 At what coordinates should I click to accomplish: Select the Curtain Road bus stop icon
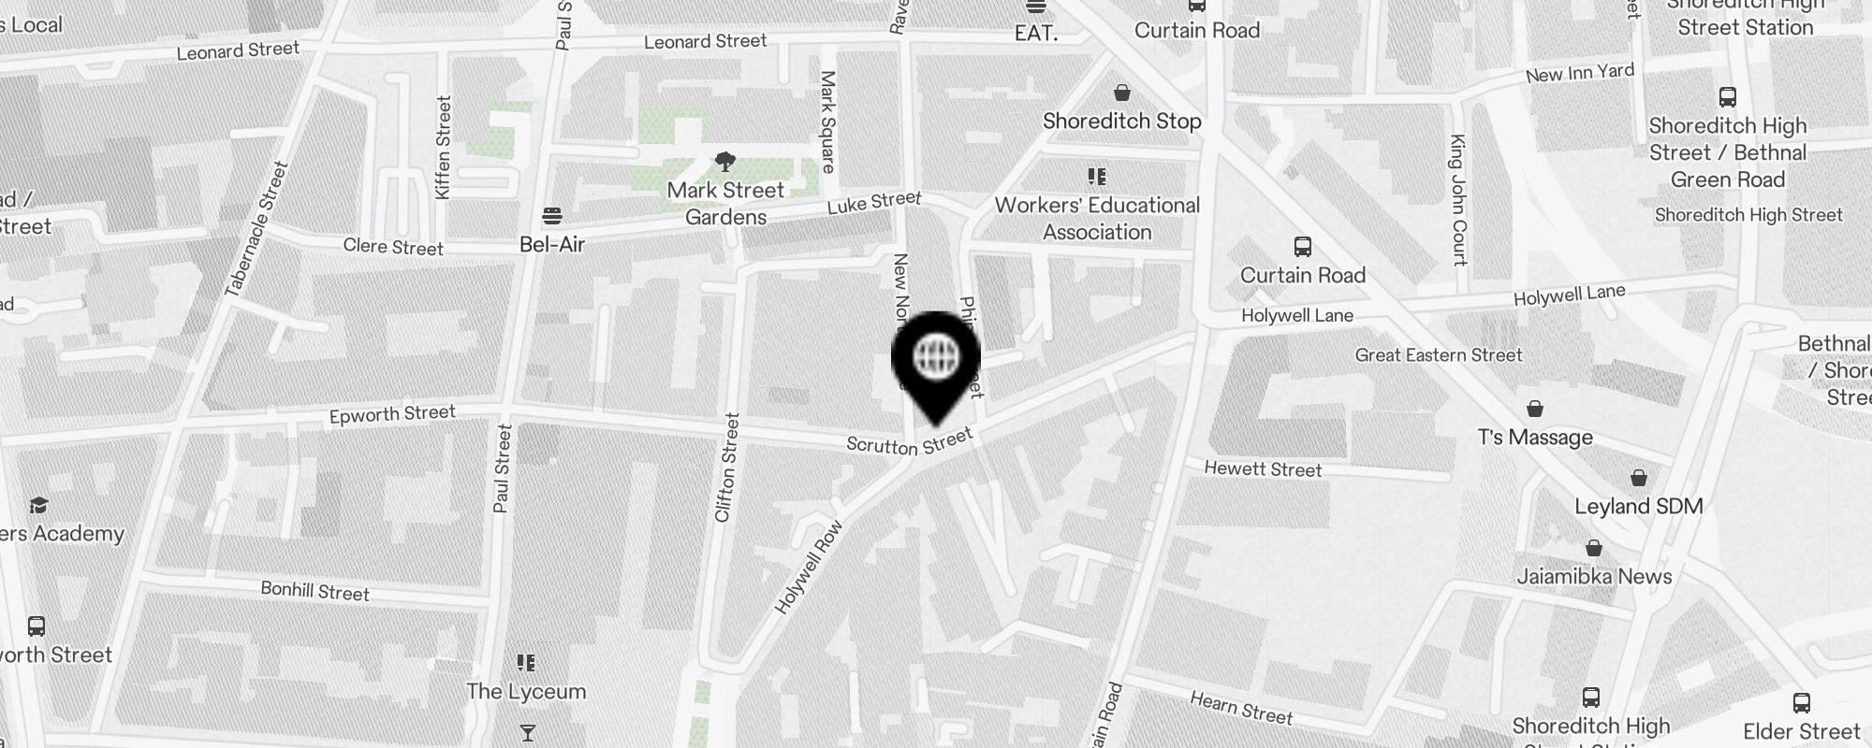point(1302,248)
